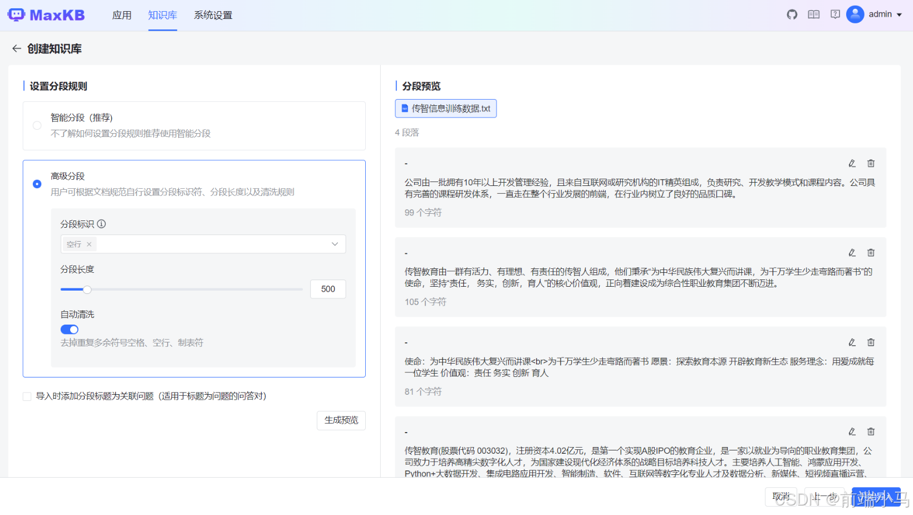Delete the 81 个字符 paragraph
Screen dimensions: 913x515
(x=871, y=342)
